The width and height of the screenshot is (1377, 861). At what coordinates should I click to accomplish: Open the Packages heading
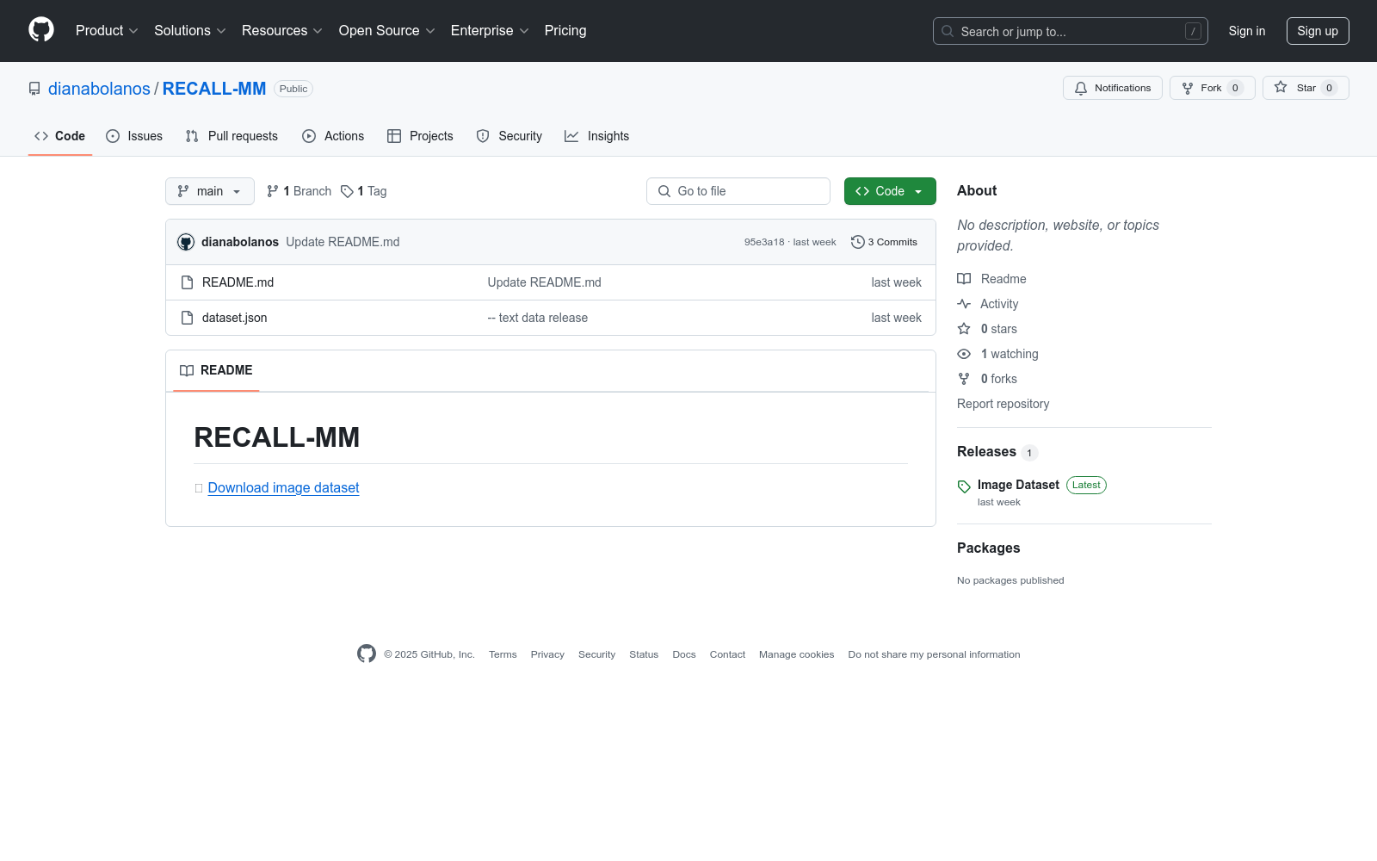[x=988, y=548]
